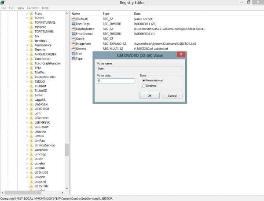Click the TimeBroker folder icon
264x201 pixels.
point(31,59)
